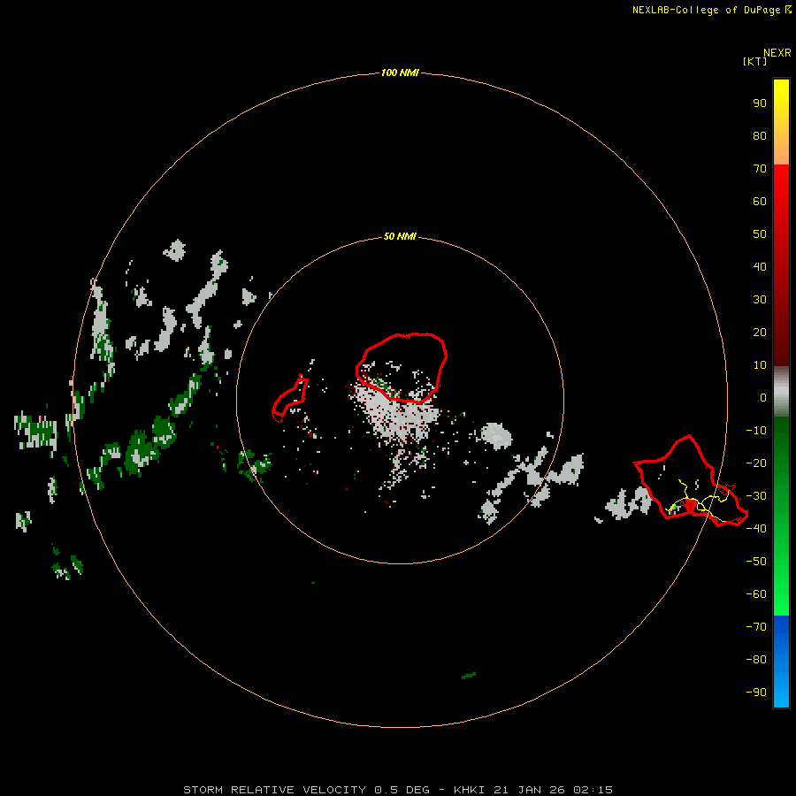Image resolution: width=796 pixels, height=796 pixels.
Task: Pick the blue segment at the color bar's bottom
Action: click(781, 661)
